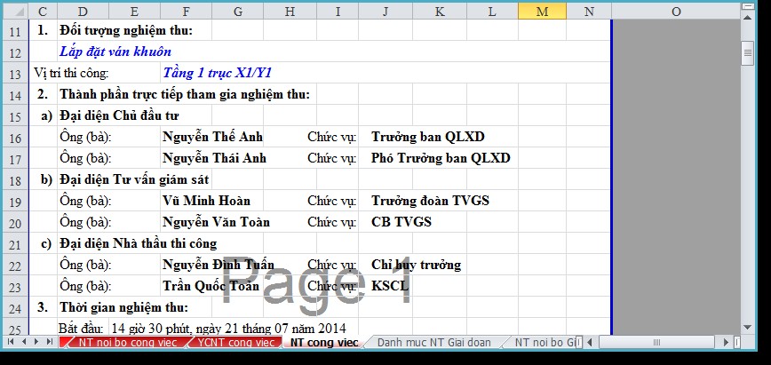Select row 16 header
This screenshot has width=771, height=365.
(x=13, y=137)
